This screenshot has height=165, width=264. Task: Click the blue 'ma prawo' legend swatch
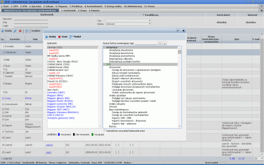59,134
